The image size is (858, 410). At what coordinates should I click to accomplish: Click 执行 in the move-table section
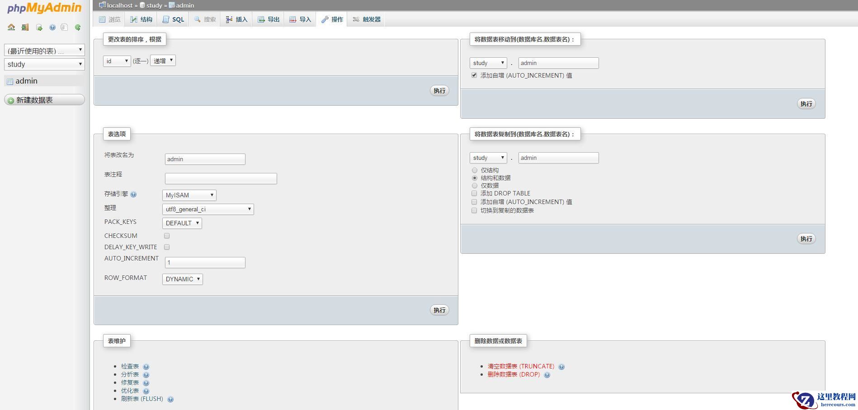pos(806,104)
